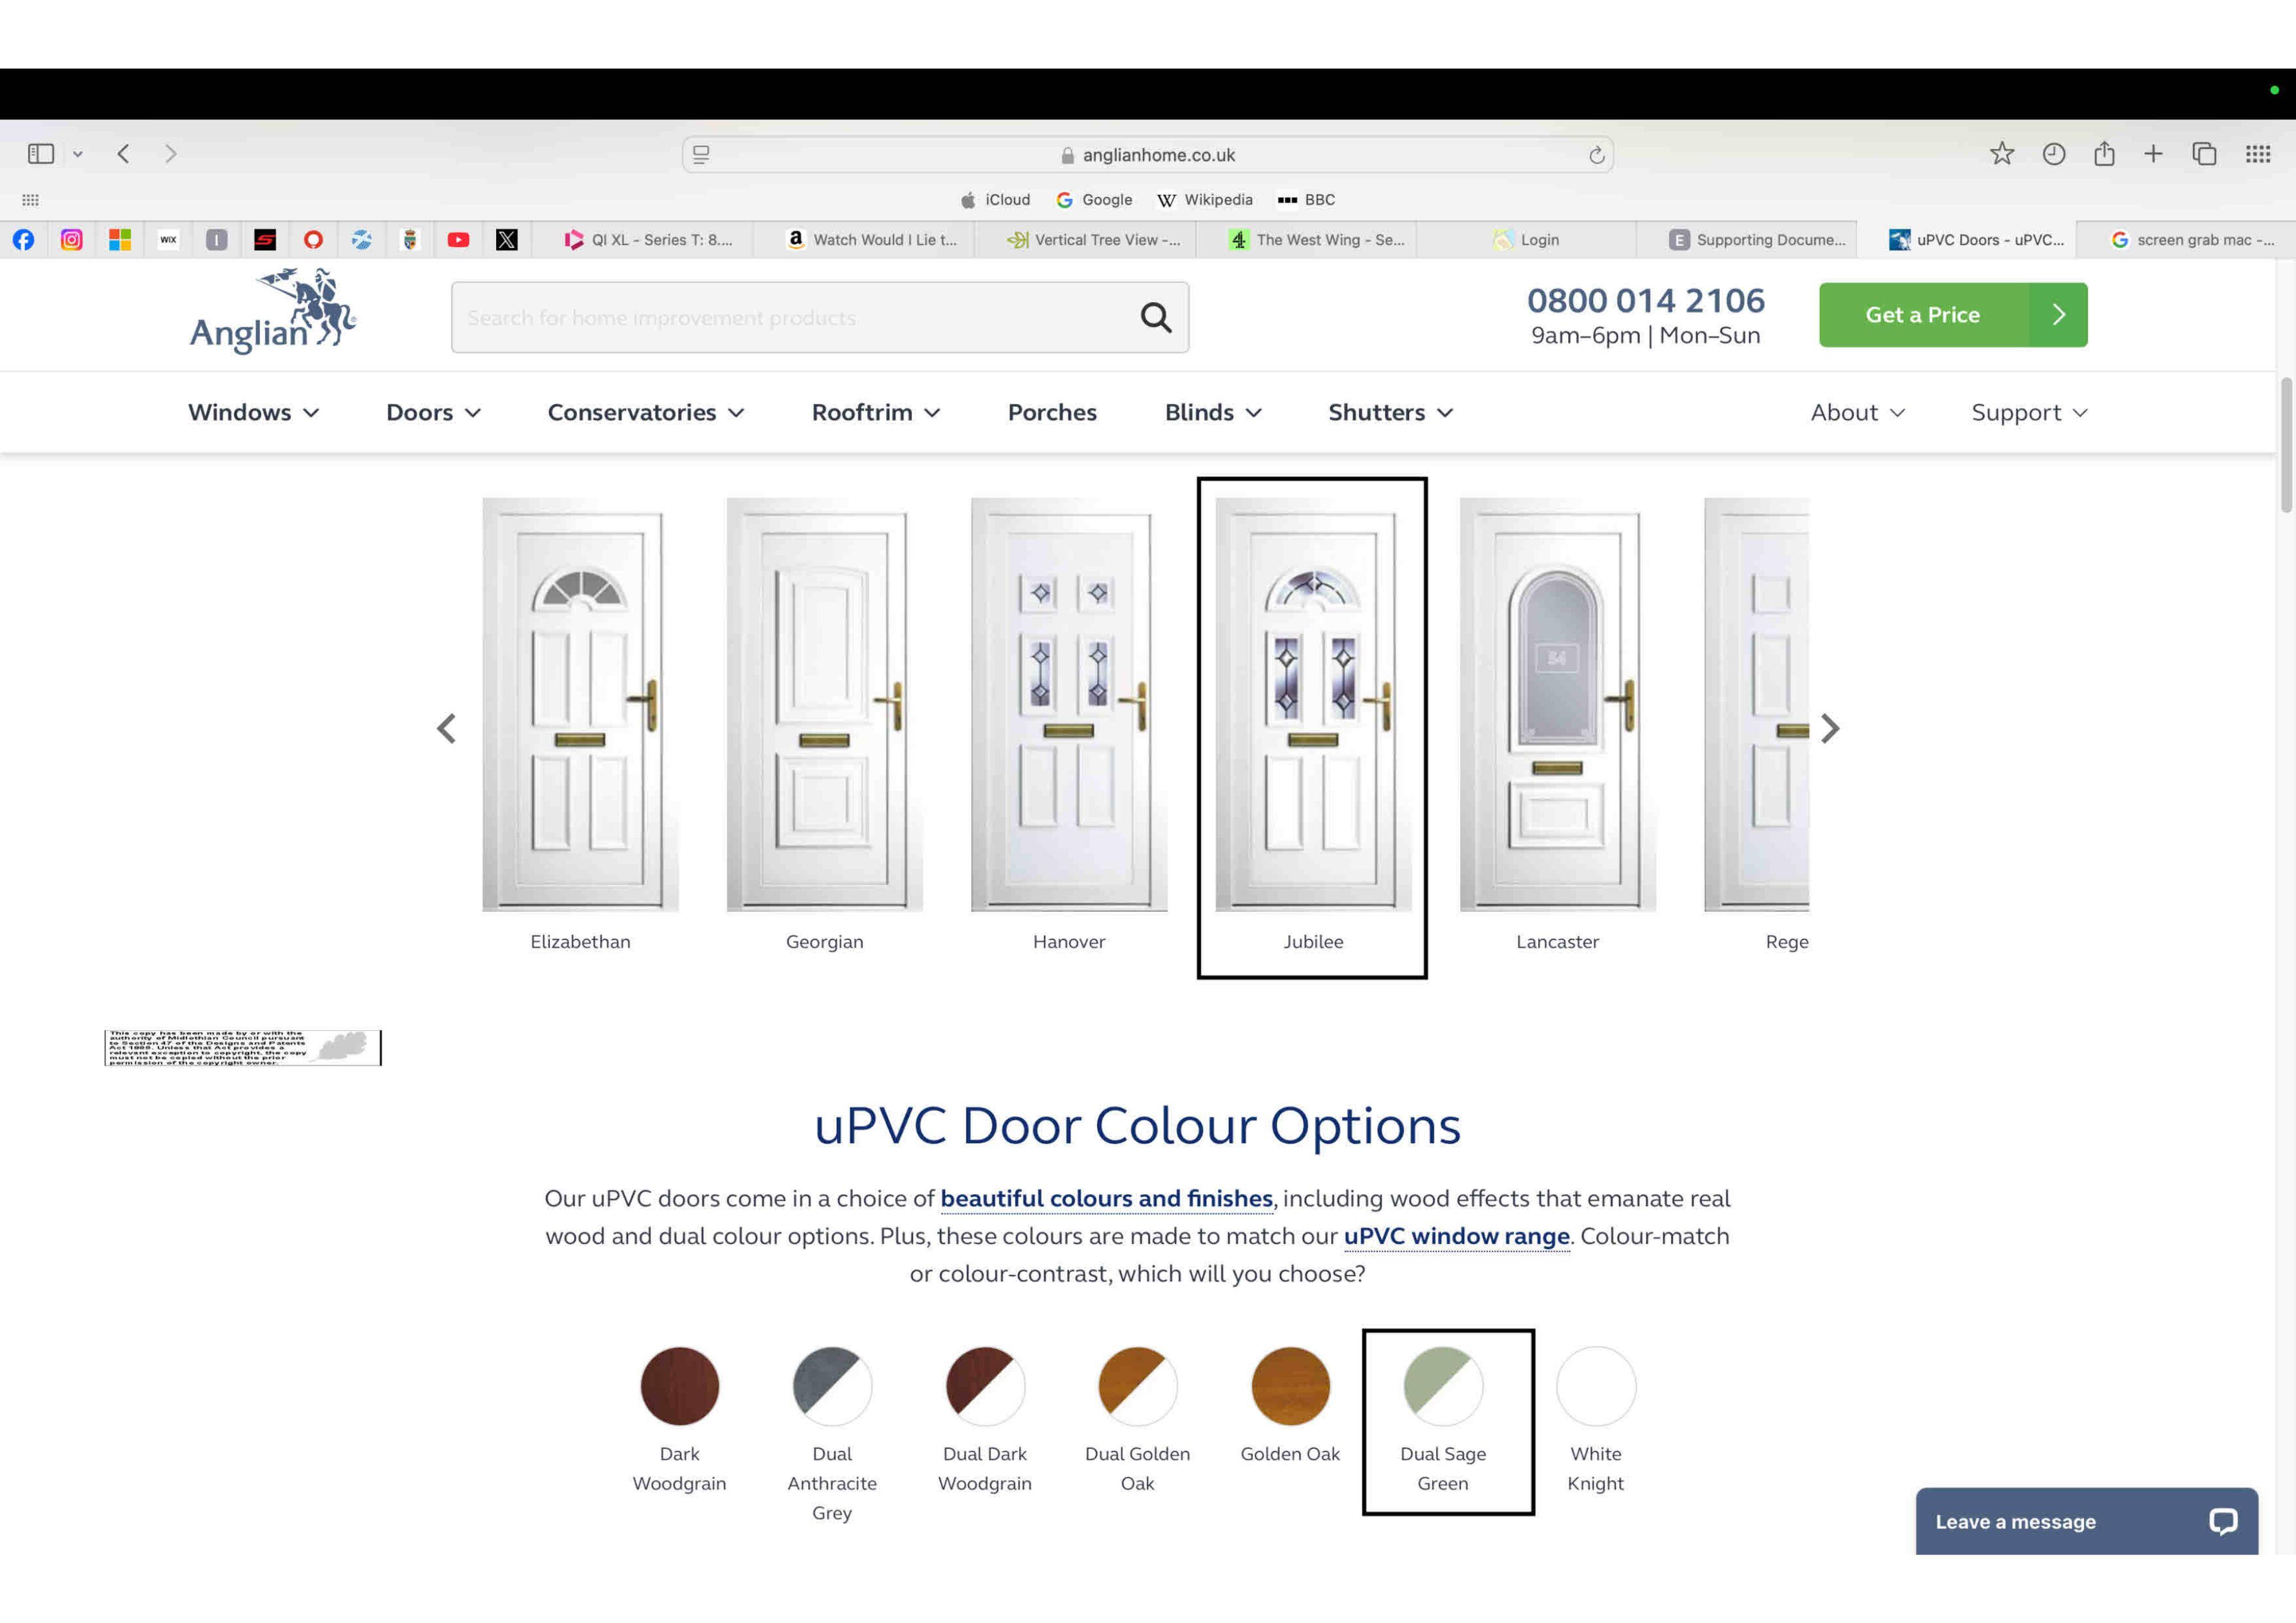Switch to the pinned Instagram tab
Image resolution: width=2296 pixels, height=1623 pixels.
(x=71, y=240)
